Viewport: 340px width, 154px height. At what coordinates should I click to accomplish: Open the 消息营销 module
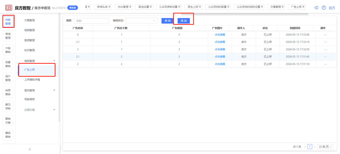[8, 92]
